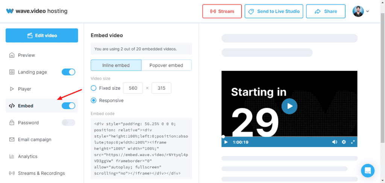Open the Player menu item

42,89
